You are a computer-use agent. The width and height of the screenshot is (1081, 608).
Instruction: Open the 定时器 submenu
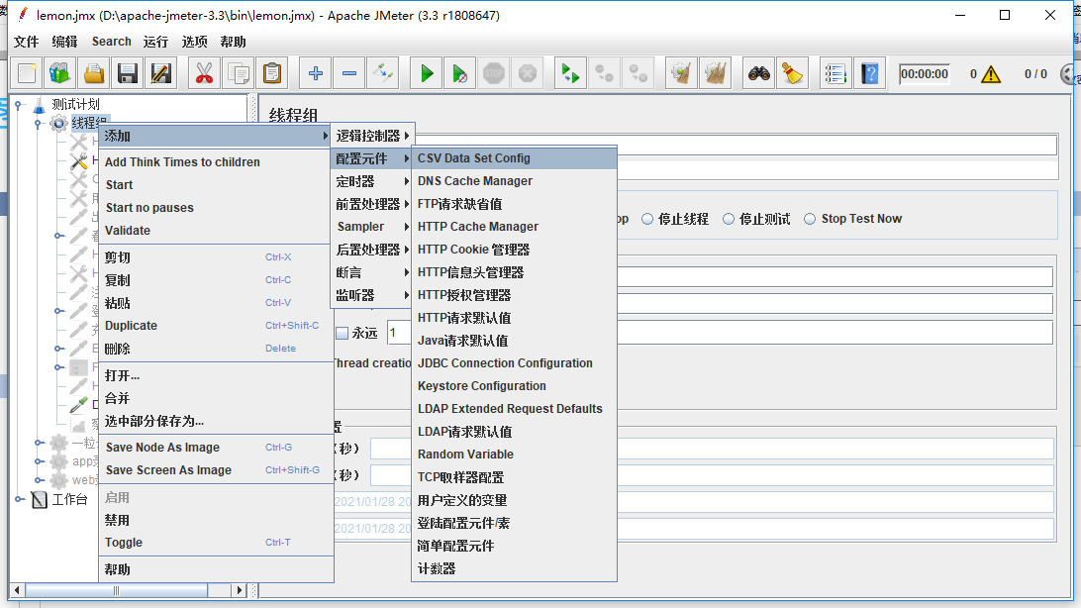[372, 181]
